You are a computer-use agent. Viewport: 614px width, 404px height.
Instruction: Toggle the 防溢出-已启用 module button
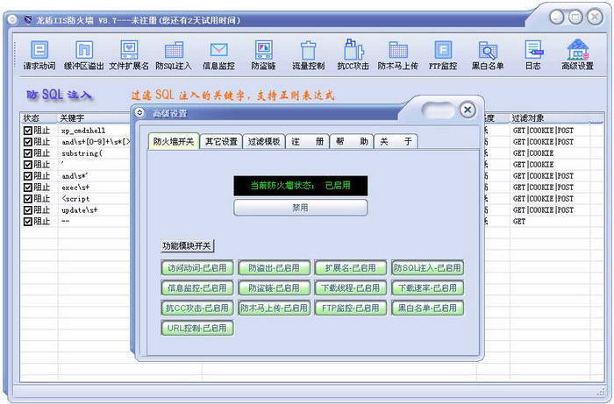pos(274,268)
